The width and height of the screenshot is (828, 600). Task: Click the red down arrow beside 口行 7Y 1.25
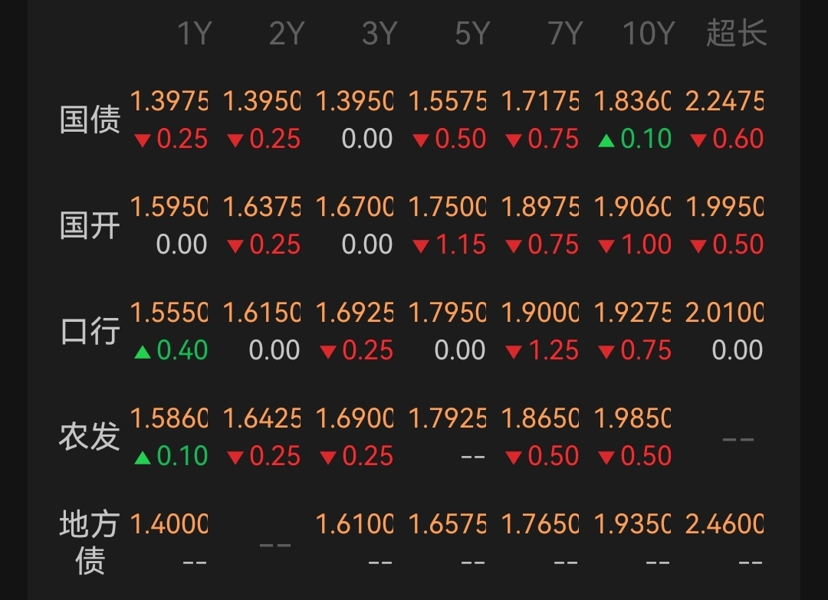(514, 352)
